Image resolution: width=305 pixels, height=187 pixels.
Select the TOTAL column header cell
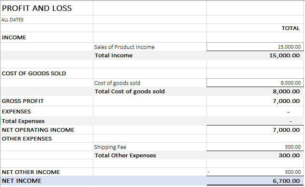click(290, 28)
